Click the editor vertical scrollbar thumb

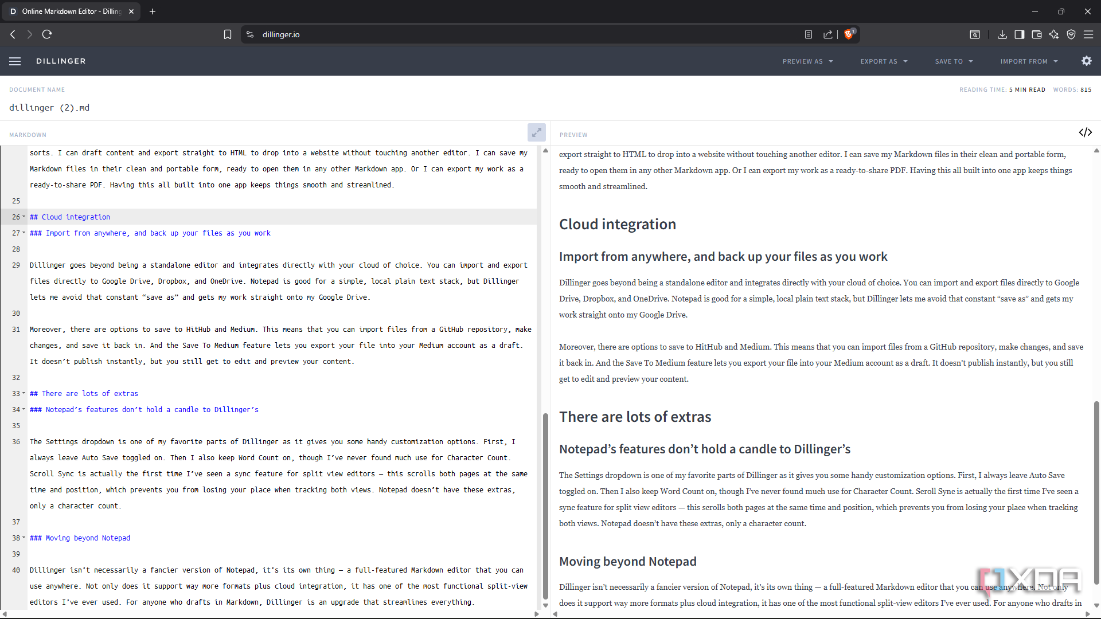[x=545, y=505]
